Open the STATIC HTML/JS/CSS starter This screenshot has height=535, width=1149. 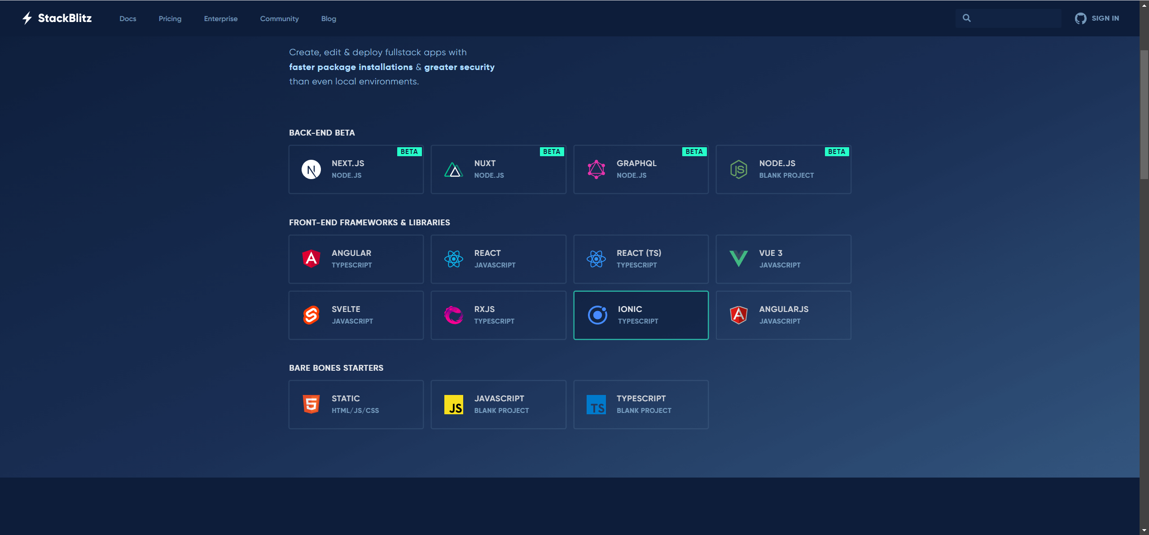coord(356,404)
